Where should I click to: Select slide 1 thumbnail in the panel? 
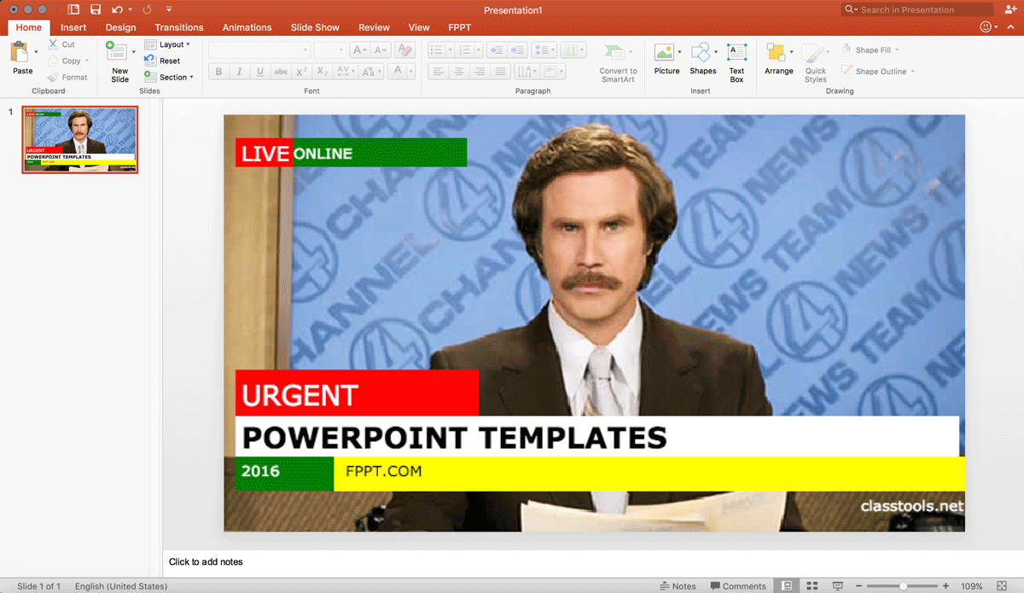79,140
